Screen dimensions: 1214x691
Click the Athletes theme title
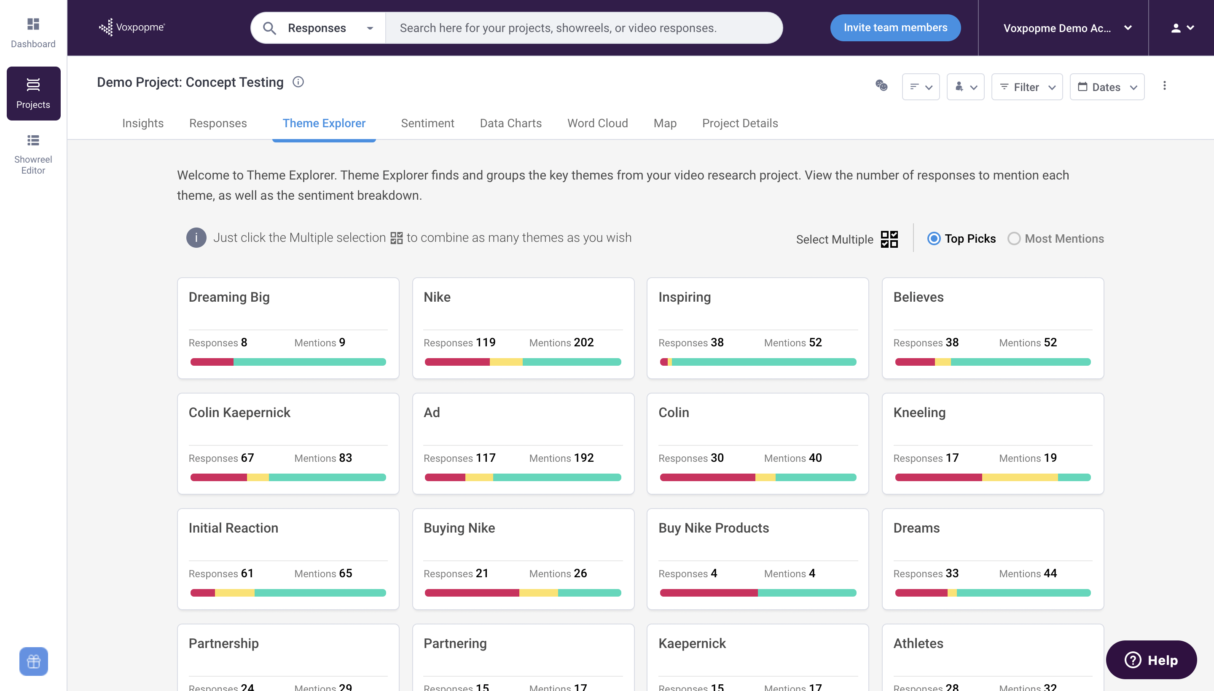tap(918, 643)
